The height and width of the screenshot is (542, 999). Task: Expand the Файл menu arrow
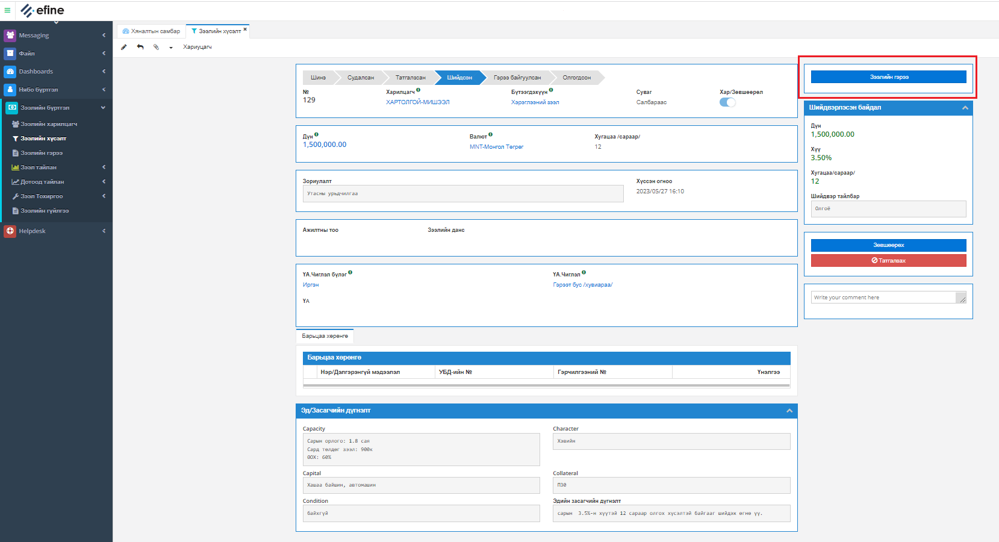104,53
